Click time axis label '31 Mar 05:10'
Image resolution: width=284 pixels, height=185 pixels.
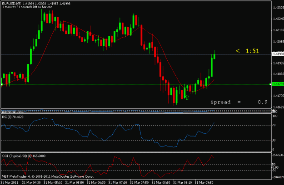53,182
